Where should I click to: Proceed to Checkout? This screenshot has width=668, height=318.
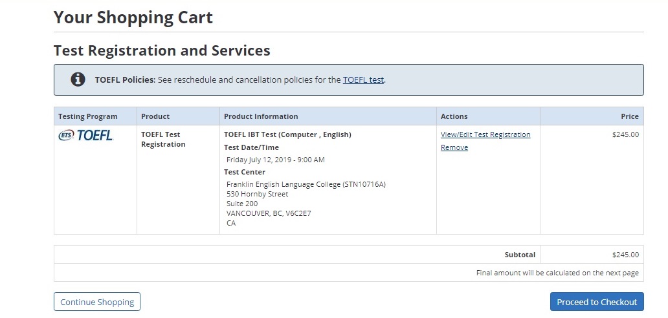(596, 302)
